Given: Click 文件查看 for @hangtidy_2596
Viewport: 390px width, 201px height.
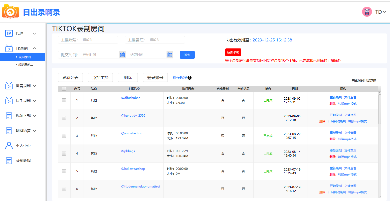Looking at the screenshot, I should click(x=350, y=115).
